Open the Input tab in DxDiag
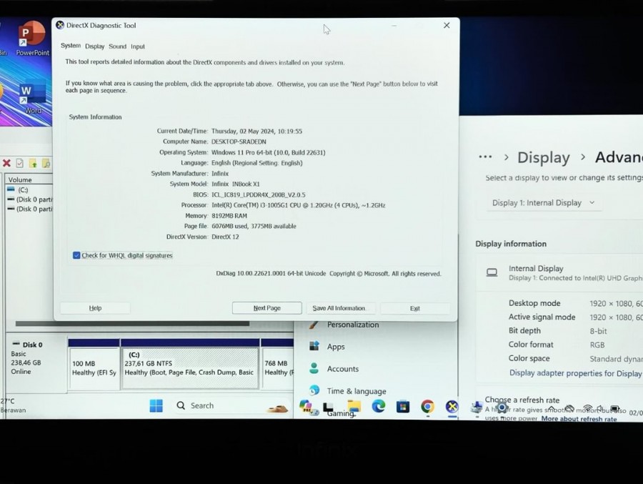The image size is (643, 484). point(138,46)
